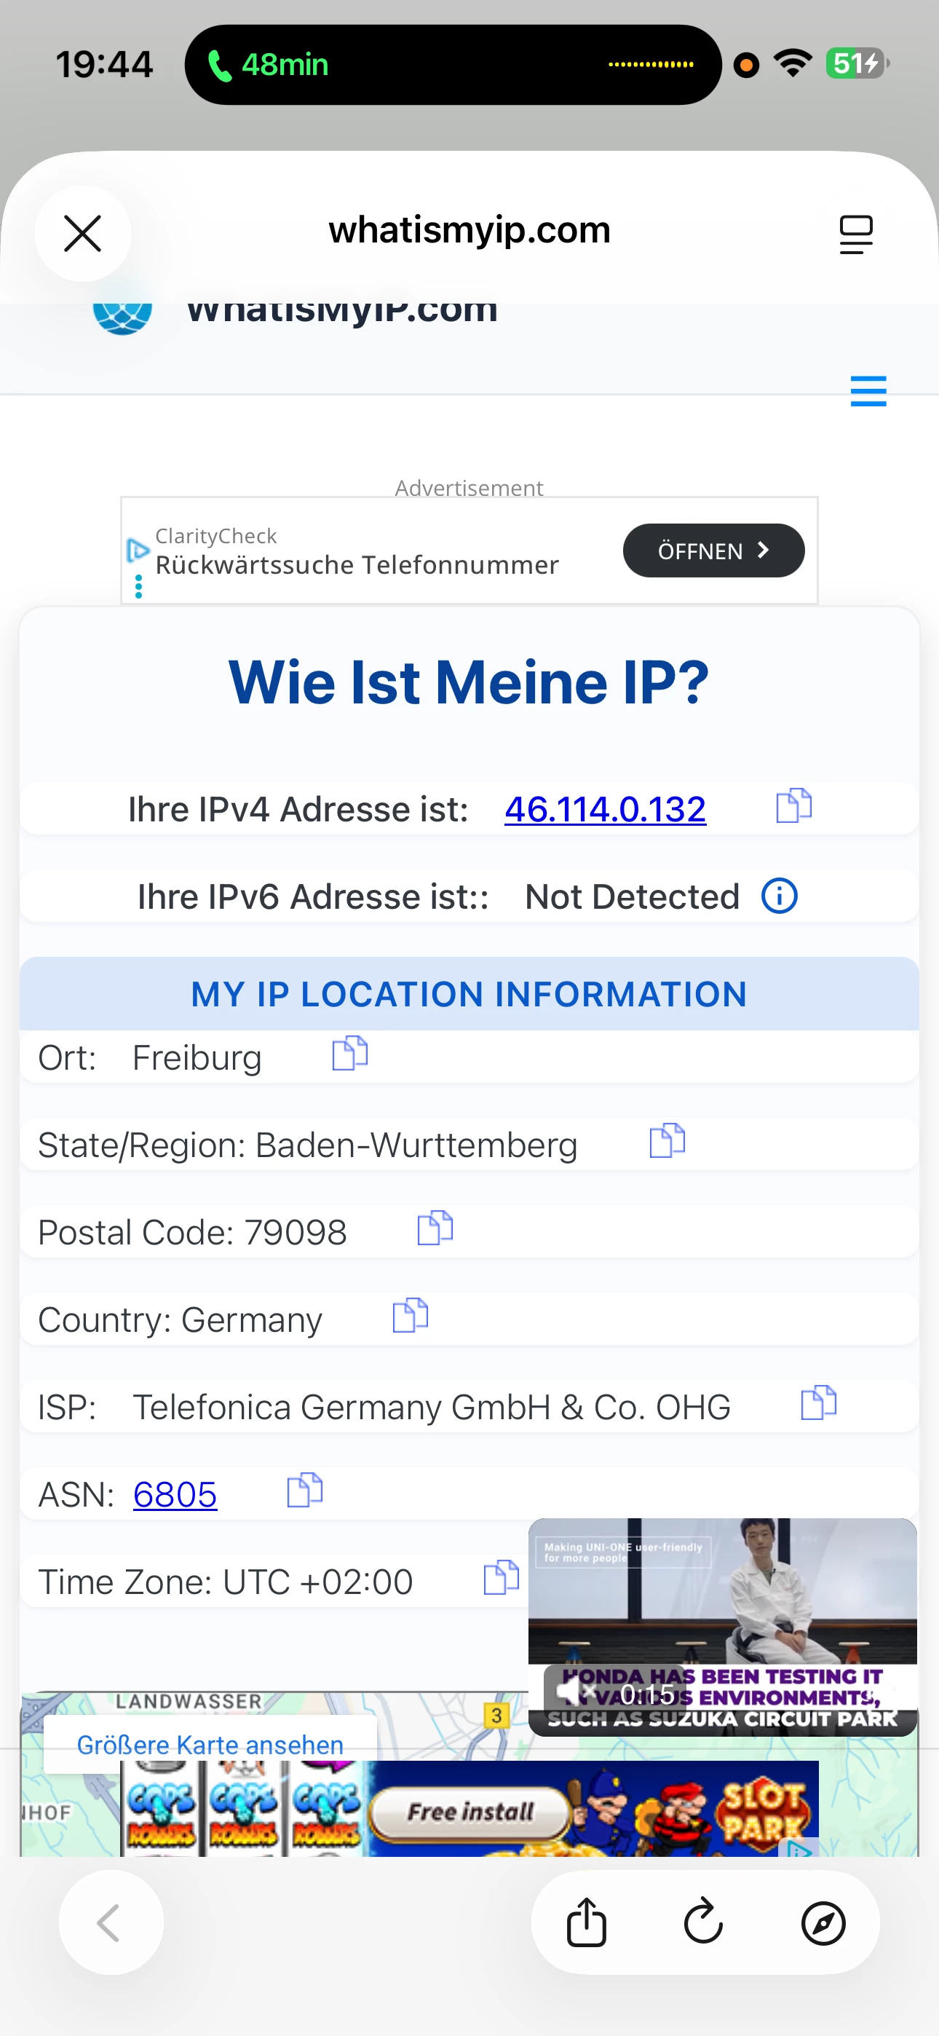This screenshot has width=939, height=2036.
Task: Copy the State/Region Baden-Wurttemberg value
Action: click(666, 1141)
